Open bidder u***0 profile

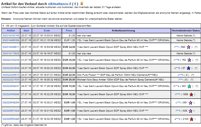pos(181,75)
